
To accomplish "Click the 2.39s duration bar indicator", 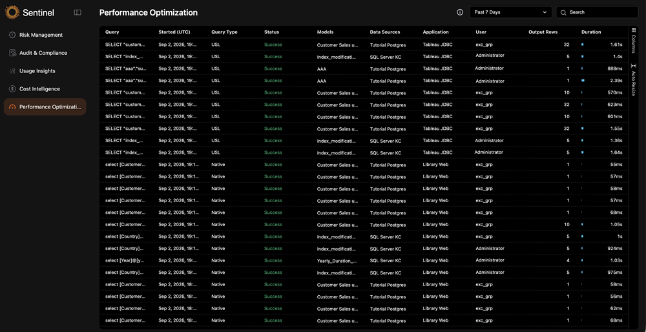I will coord(583,81).
